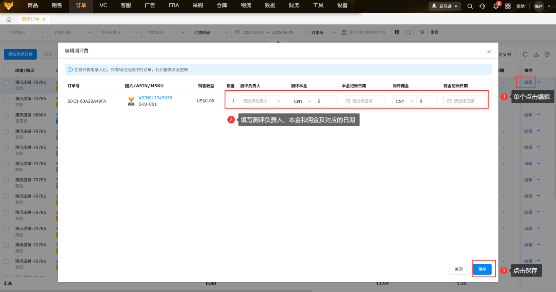Pick a date in 本金记账日期 field
The image size is (556, 292).
pyautogui.click(x=364, y=101)
